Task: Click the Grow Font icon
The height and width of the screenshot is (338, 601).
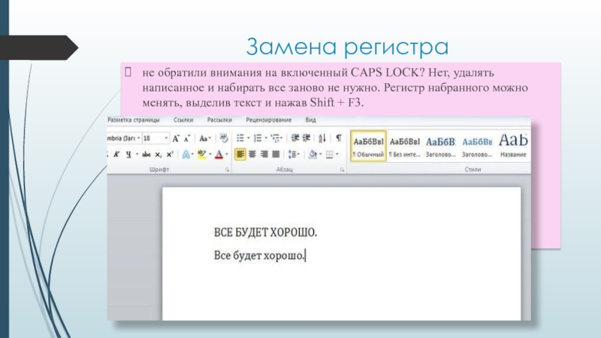Action: (x=175, y=138)
